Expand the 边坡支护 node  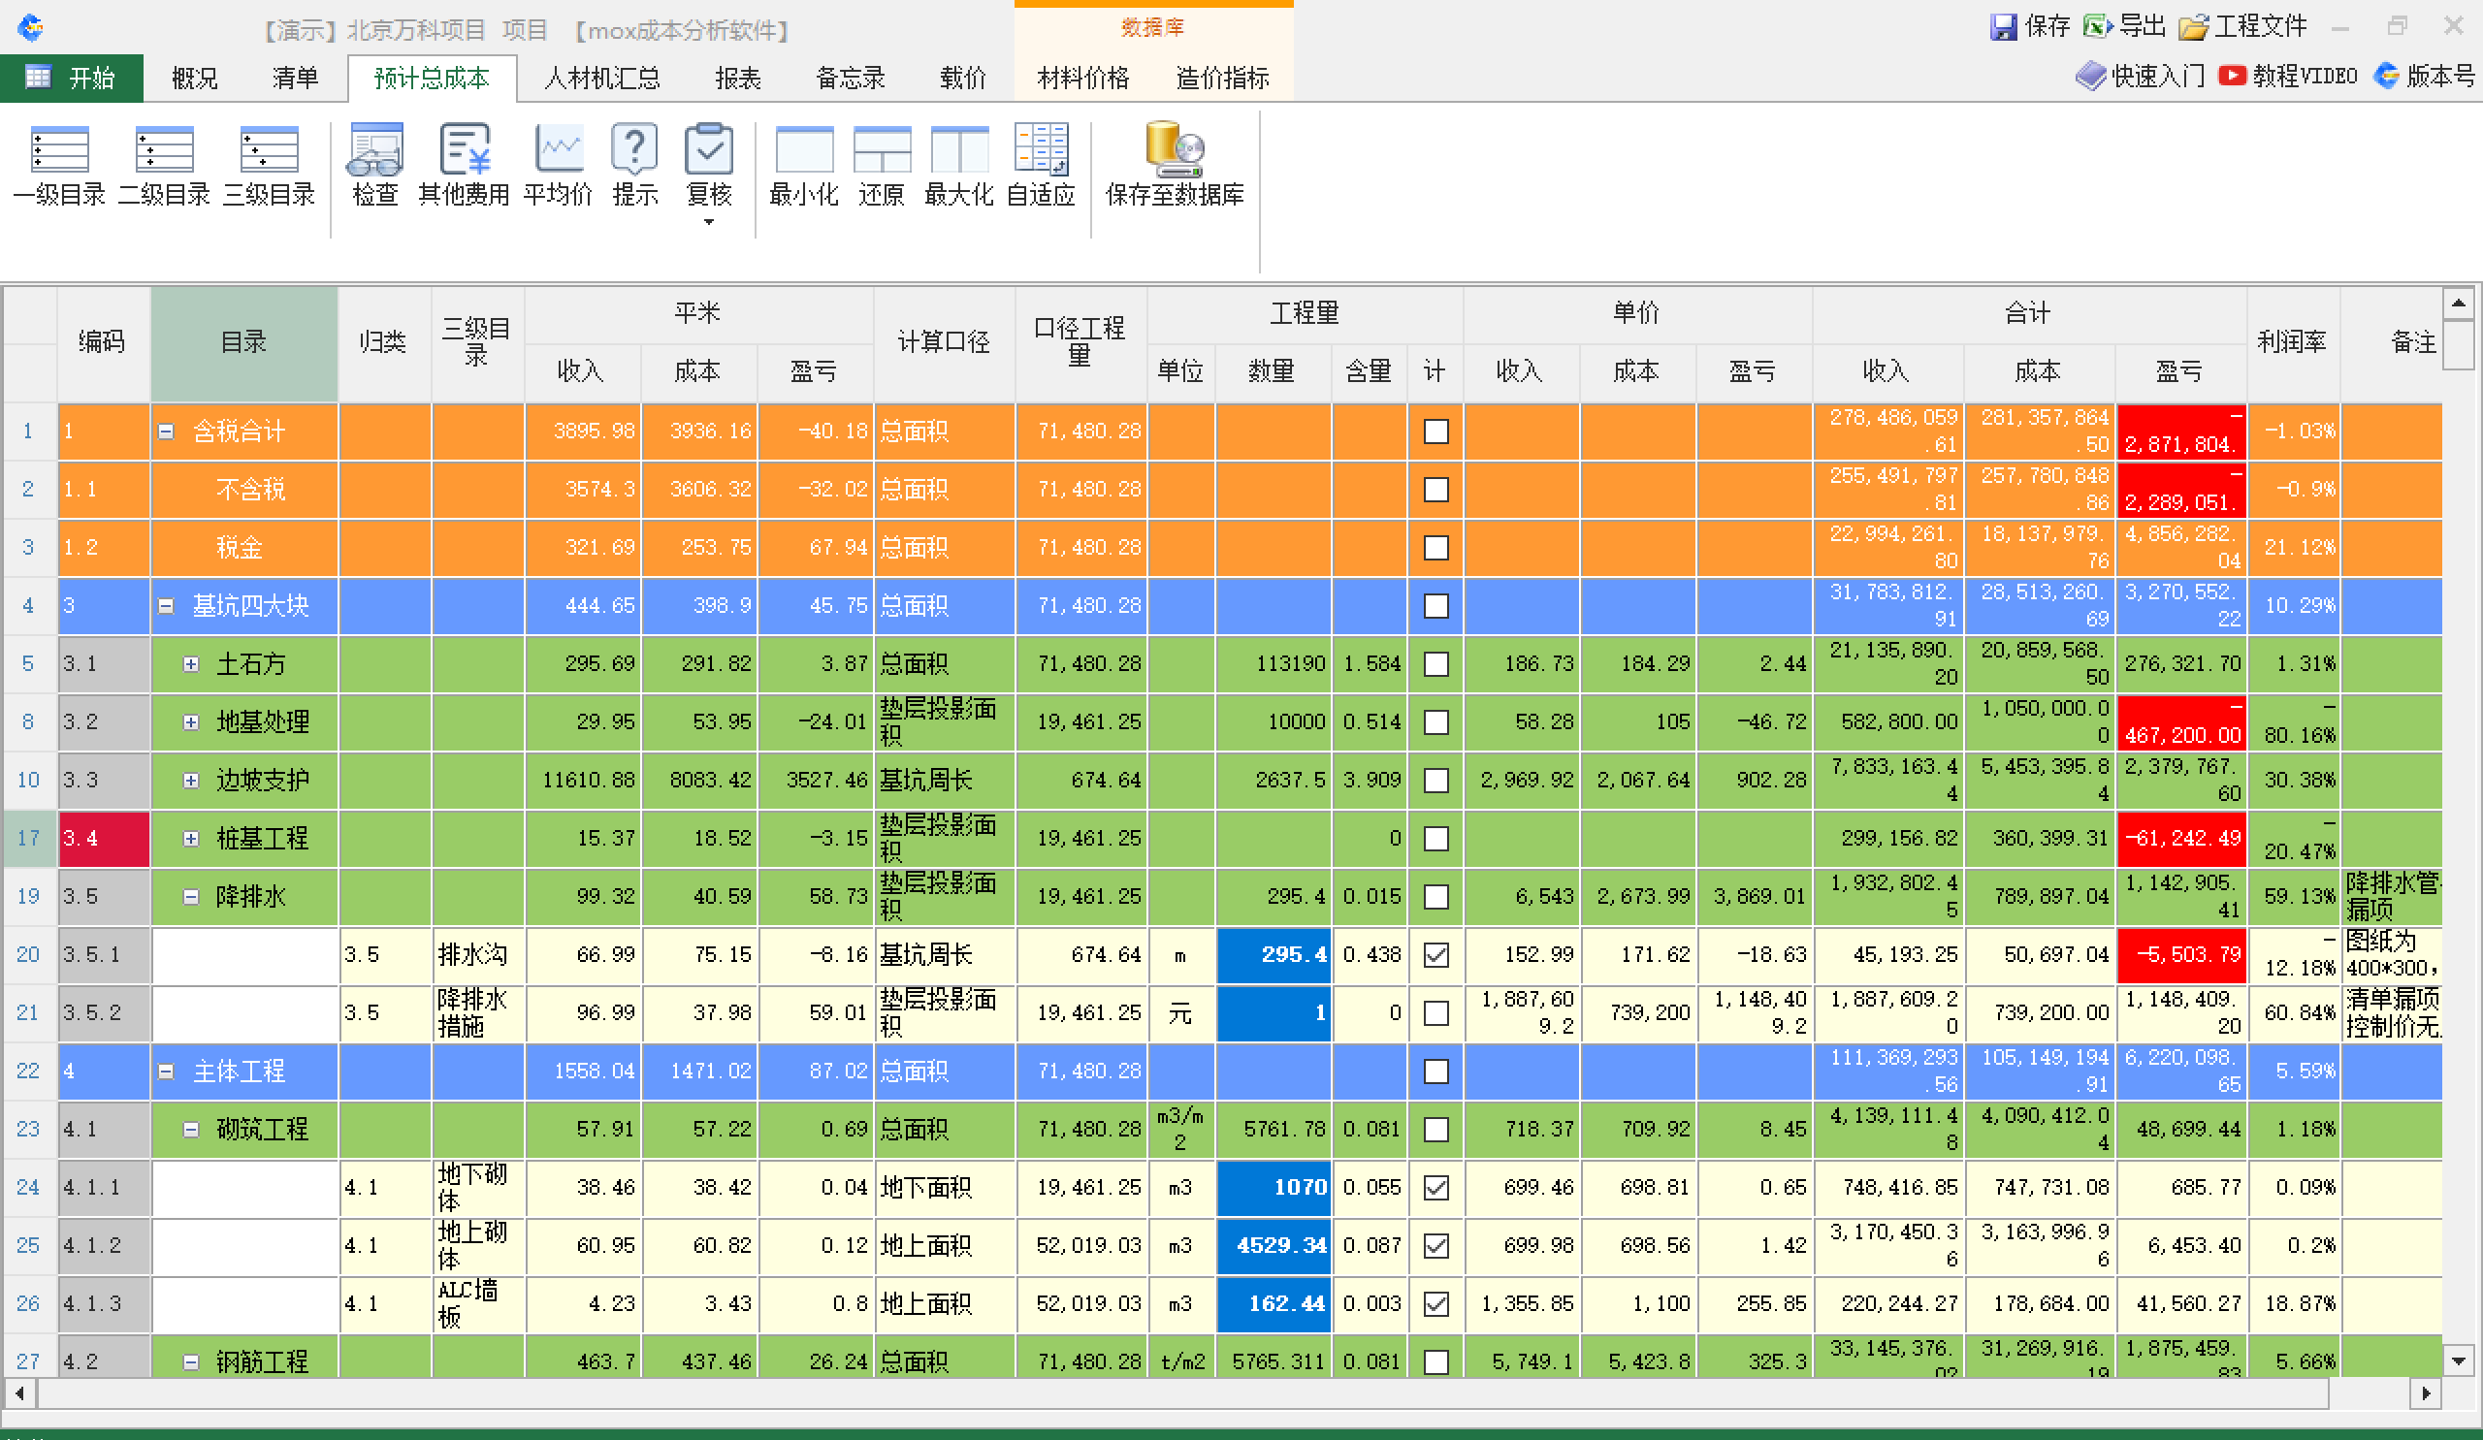click(x=191, y=780)
